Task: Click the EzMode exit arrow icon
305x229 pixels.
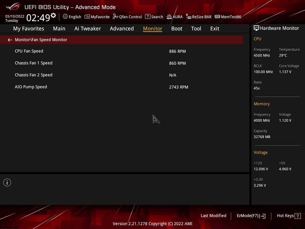Action: [262, 216]
